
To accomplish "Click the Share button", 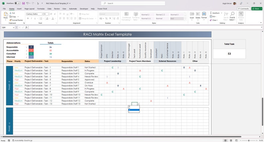I will click(257, 9).
